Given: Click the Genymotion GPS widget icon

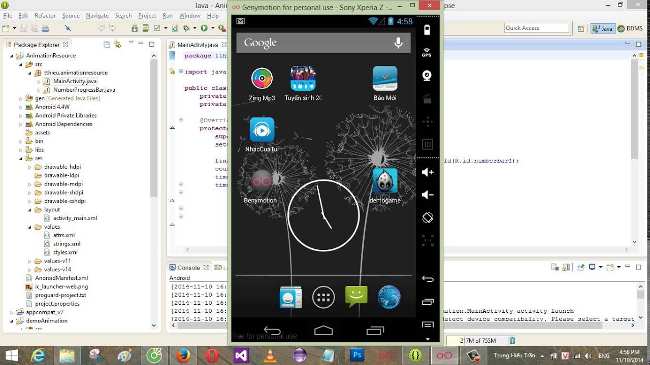Looking at the screenshot, I should coord(427,52).
